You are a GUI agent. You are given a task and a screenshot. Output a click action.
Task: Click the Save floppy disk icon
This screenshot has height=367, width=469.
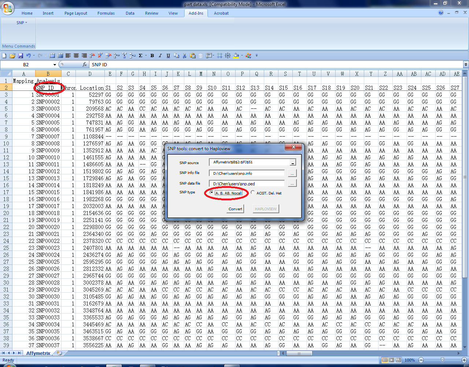[21, 56]
